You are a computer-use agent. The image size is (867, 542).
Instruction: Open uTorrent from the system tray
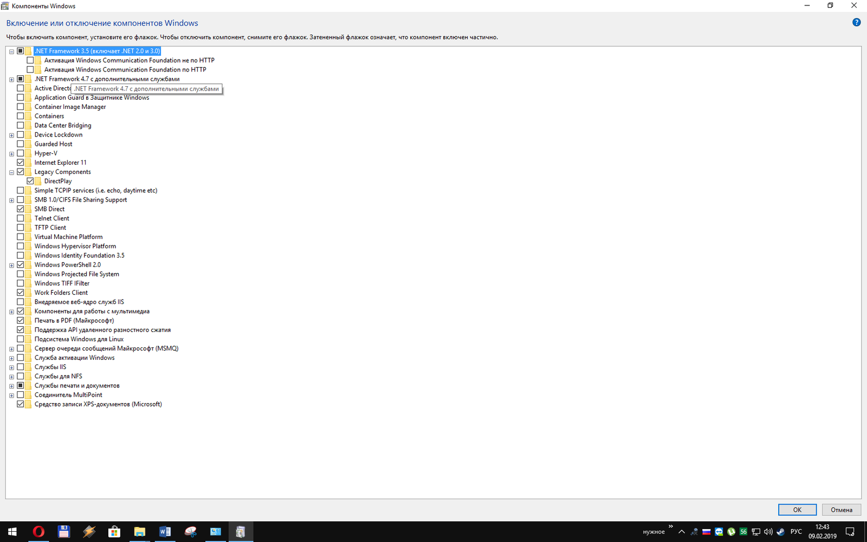pyautogui.click(x=731, y=532)
